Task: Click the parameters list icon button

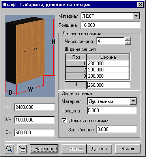Action: pos(22,149)
